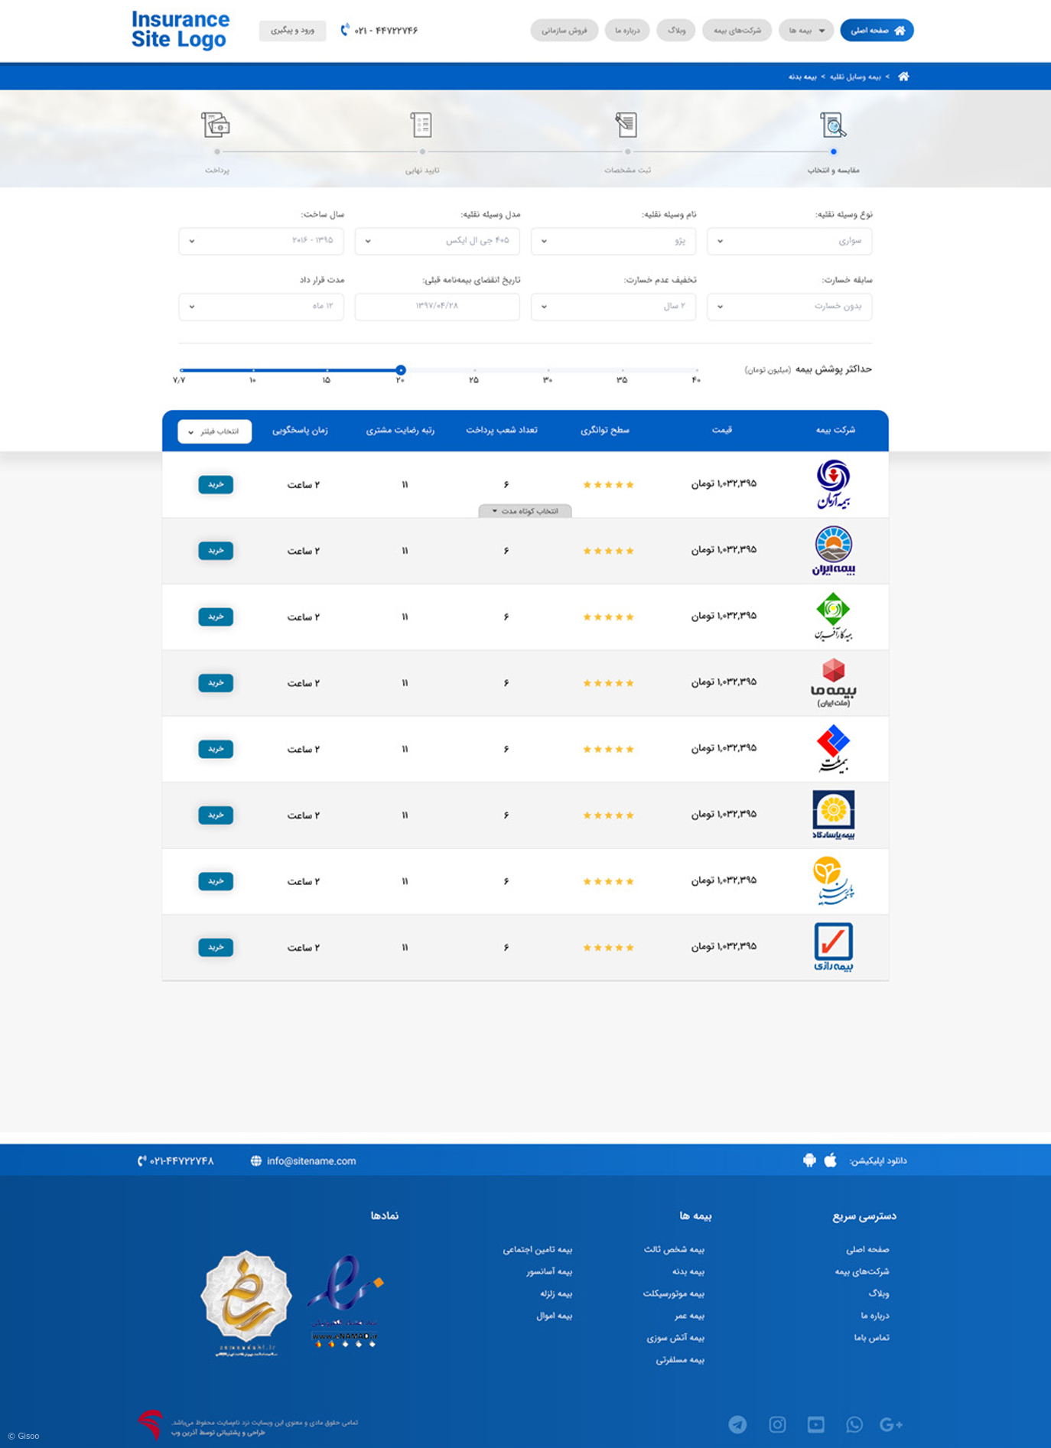The height and width of the screenshot is (1448, 1051).
Task: Click the Apple app download icon
Action: click(831, 1160)
